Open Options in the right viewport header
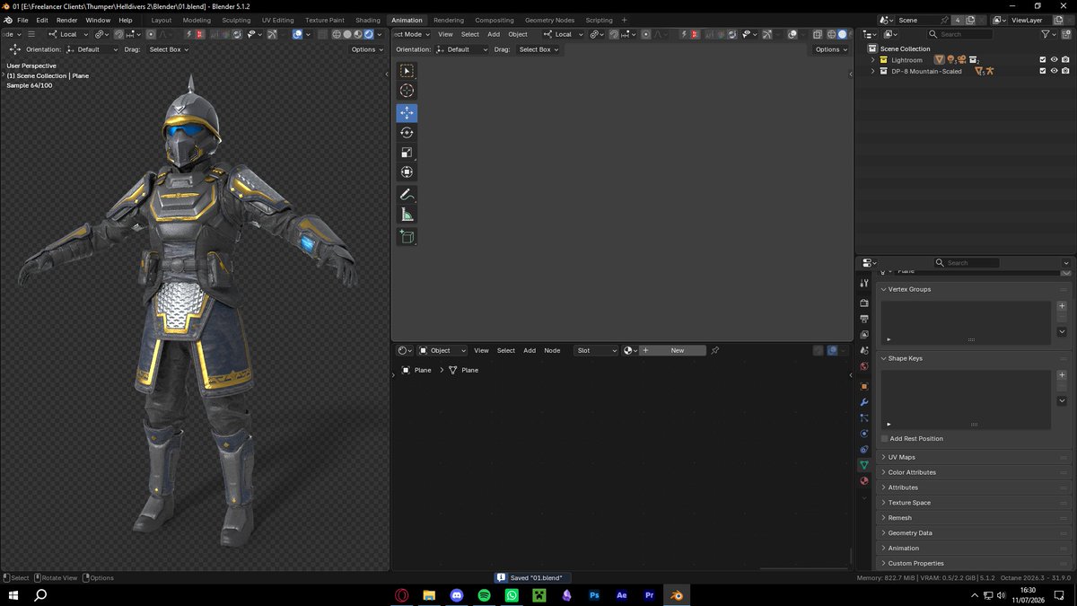Viewport: 1077px width, 606px height. tap(830, 49)
